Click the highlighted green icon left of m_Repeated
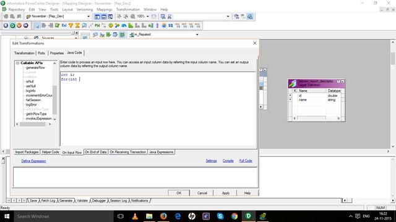This screenshot has height=222, width=396. pos(122,35)
